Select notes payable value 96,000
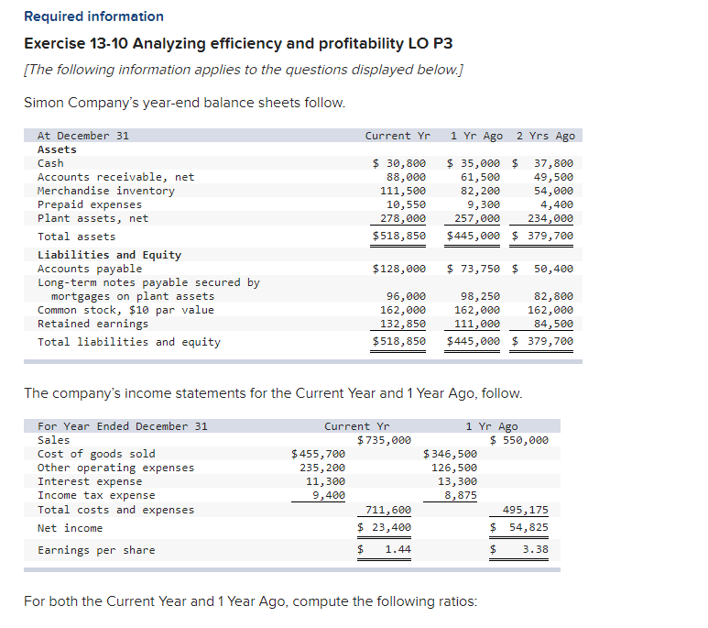The image size is (708, 628). click(x=406, y=296)
